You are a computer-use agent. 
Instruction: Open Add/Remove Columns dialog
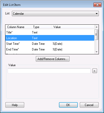53,59
